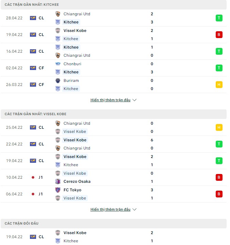
Task: Click Vissel Kobe logo in 22.04.22 match
Action: 58,140
